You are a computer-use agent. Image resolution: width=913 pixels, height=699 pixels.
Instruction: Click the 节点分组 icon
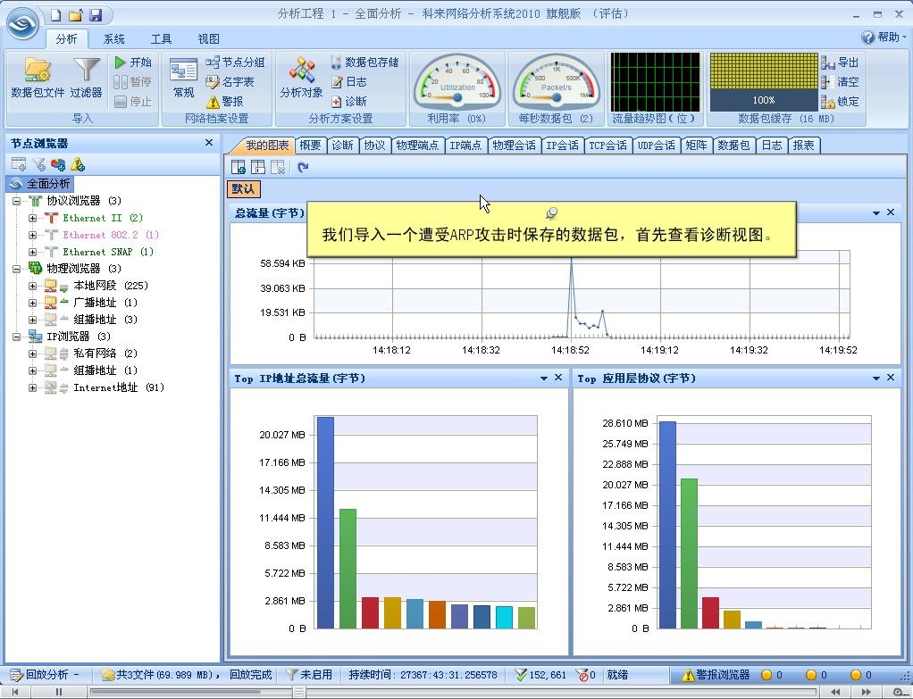pos(233,60)
